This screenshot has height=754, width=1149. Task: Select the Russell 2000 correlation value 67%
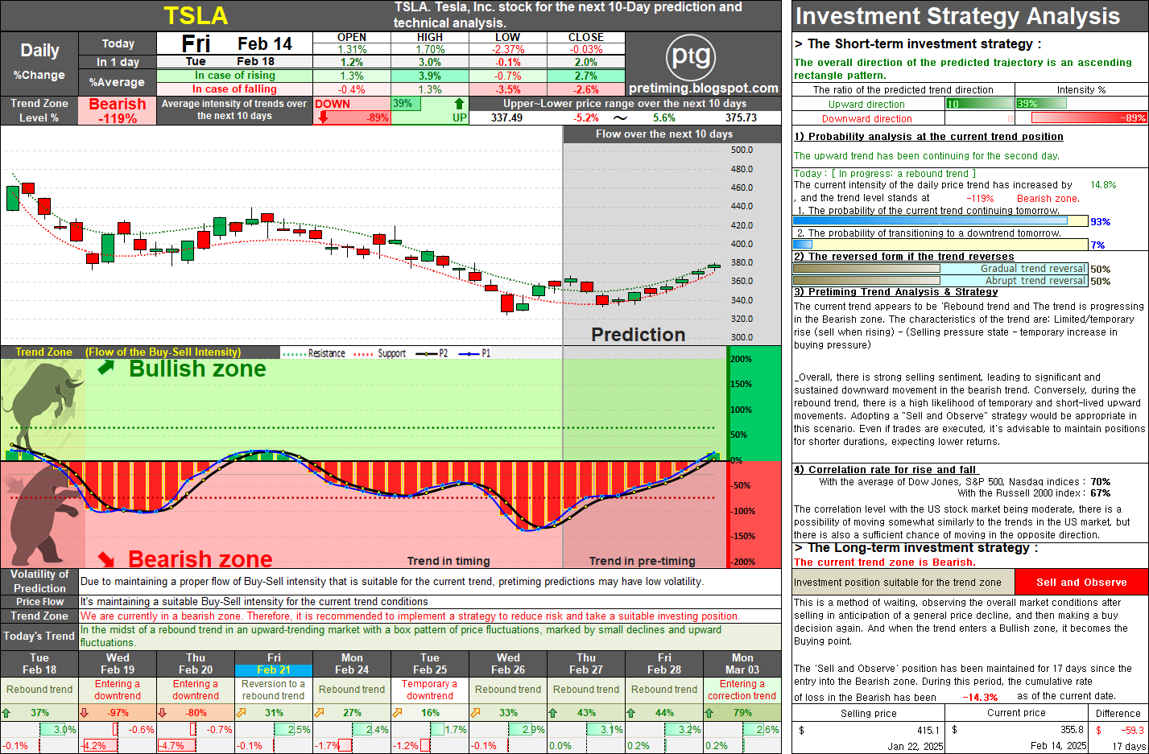[1100, 493]
